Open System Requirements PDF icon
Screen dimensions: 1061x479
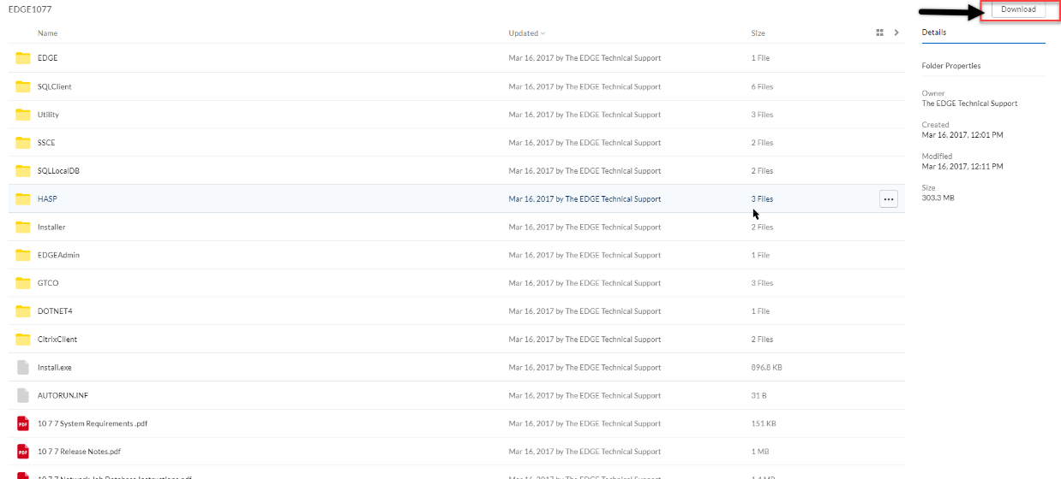point(23,423)
